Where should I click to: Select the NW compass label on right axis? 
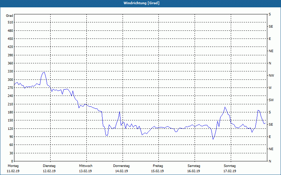pos(271,76)
